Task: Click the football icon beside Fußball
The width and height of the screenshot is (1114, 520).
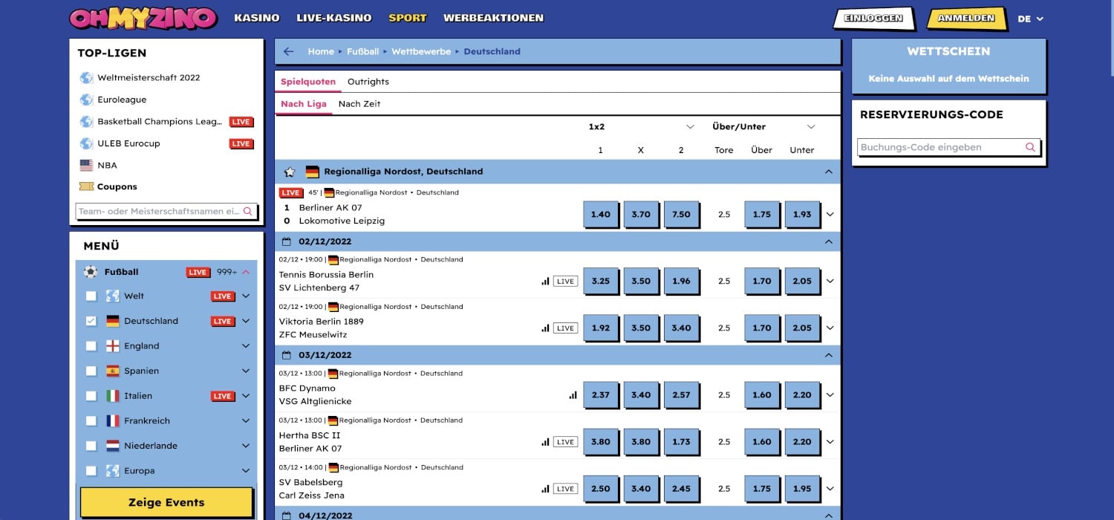Action: coord(91,272)
